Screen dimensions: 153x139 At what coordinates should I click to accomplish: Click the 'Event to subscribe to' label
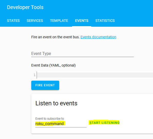[x=49, y=119]
